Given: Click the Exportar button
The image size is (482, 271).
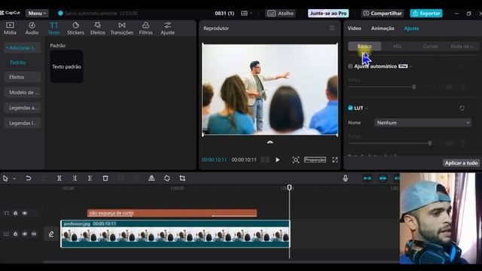Looking at the screenshot, I should tap(426, 14).
